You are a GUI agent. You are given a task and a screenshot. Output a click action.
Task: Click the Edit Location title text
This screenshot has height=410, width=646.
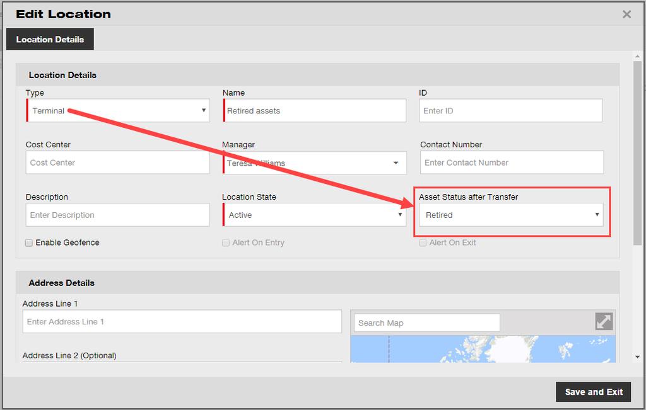coord(63,14)
